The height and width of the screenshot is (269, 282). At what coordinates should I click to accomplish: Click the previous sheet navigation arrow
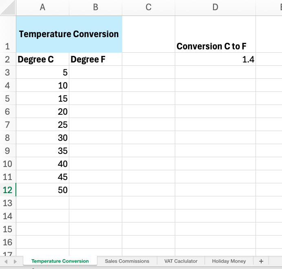6,261
